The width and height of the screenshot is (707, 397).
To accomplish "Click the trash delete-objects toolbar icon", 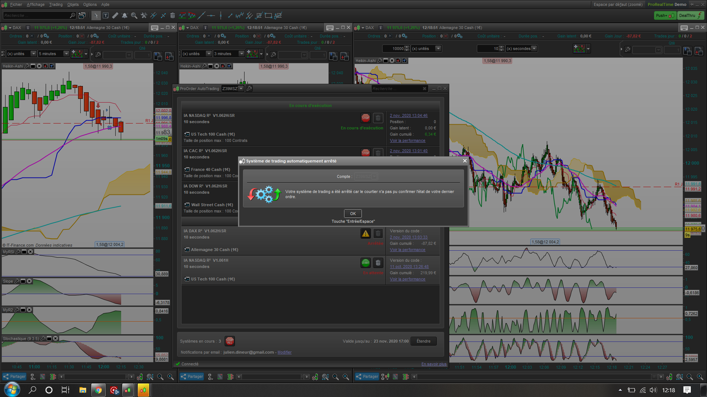I will click(x=172, y=15).
